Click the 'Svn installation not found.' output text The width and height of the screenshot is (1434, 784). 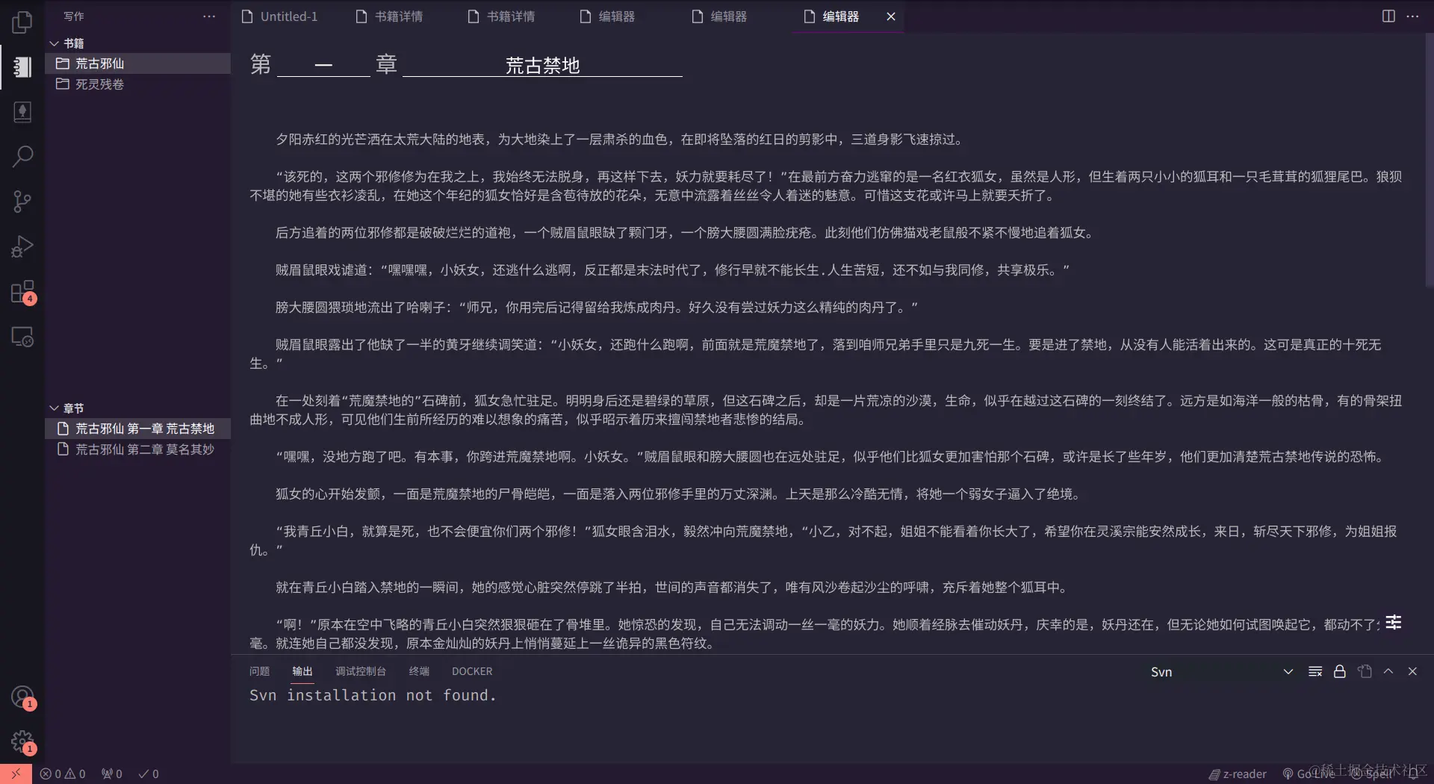click(x=373, y=695)
